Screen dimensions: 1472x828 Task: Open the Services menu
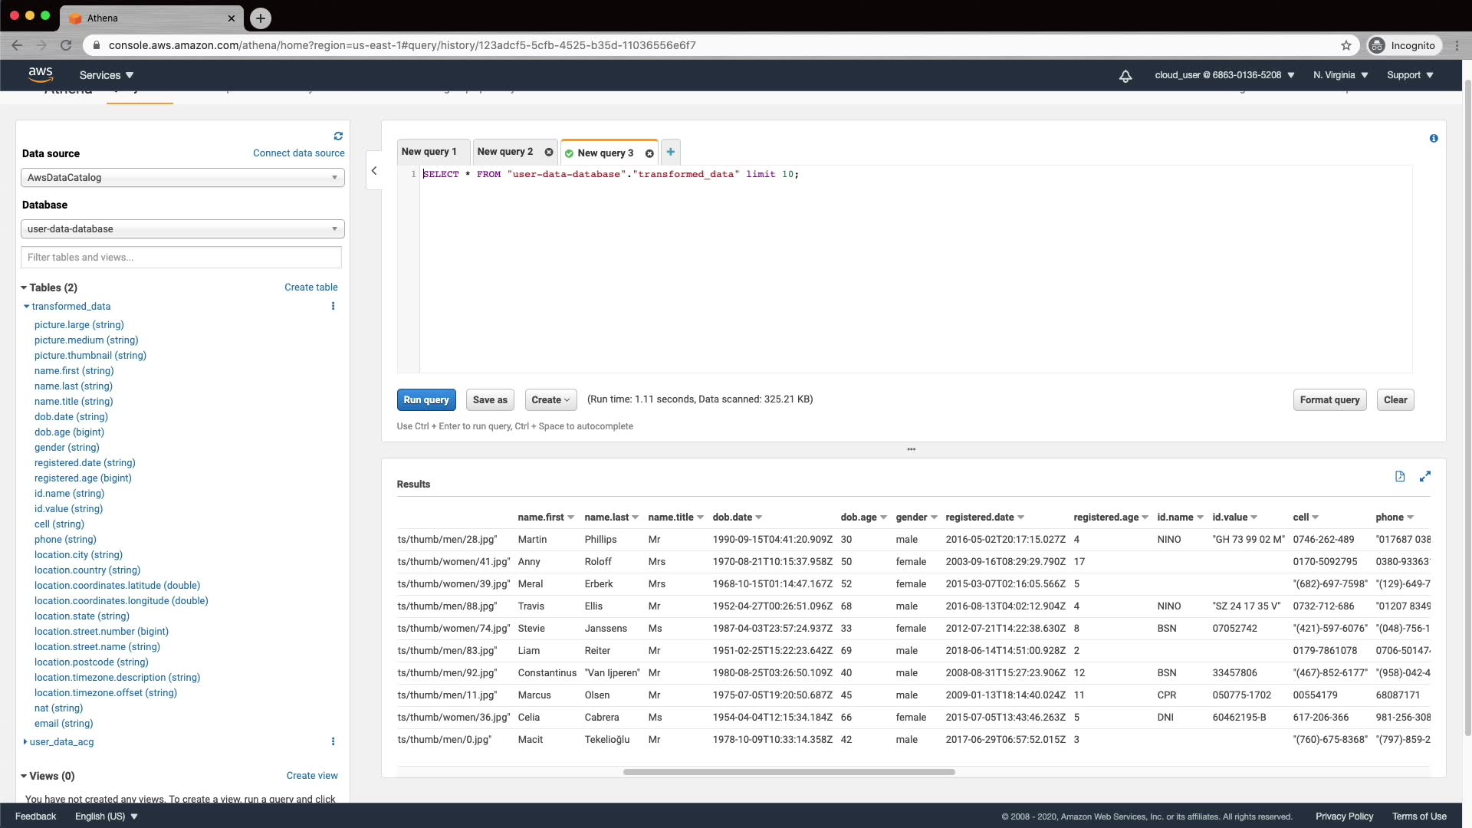click(x=107, y=75)
